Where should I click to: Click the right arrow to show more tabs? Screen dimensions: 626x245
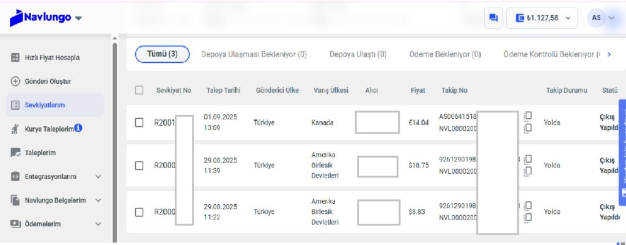coord(609,54)
